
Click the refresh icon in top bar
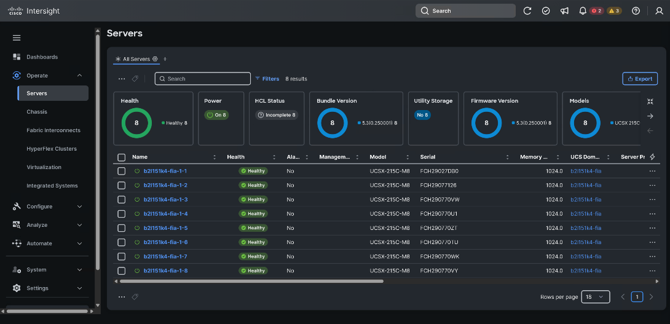pyautogui.click(x=527, y=10)
